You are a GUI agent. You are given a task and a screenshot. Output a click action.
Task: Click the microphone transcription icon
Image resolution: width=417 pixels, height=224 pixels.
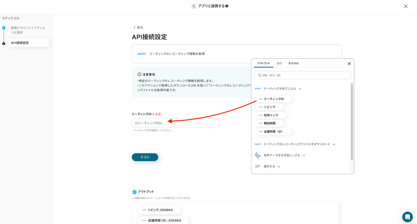point(257,155)
